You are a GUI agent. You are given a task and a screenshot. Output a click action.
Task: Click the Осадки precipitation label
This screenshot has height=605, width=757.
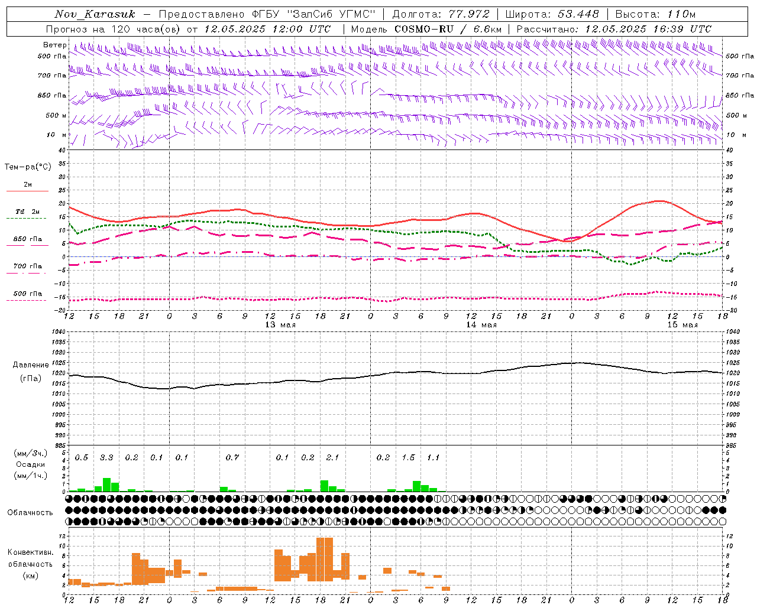click(x=30, y=464)
